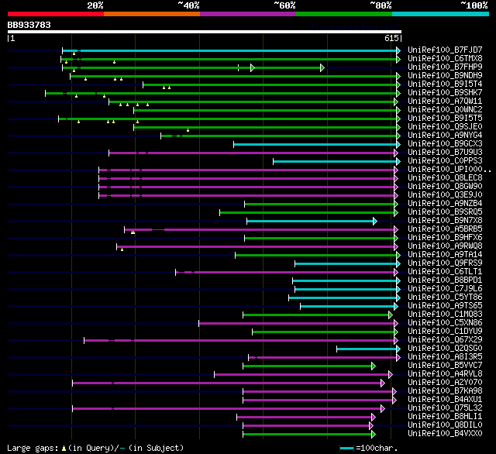Click the UniRef100_B9SRQ5 label
Screen dimensions: 496x454
click(445, 212)
